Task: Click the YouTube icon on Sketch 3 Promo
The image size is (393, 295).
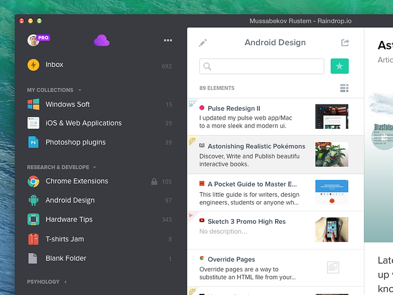Action: point(202,220)
